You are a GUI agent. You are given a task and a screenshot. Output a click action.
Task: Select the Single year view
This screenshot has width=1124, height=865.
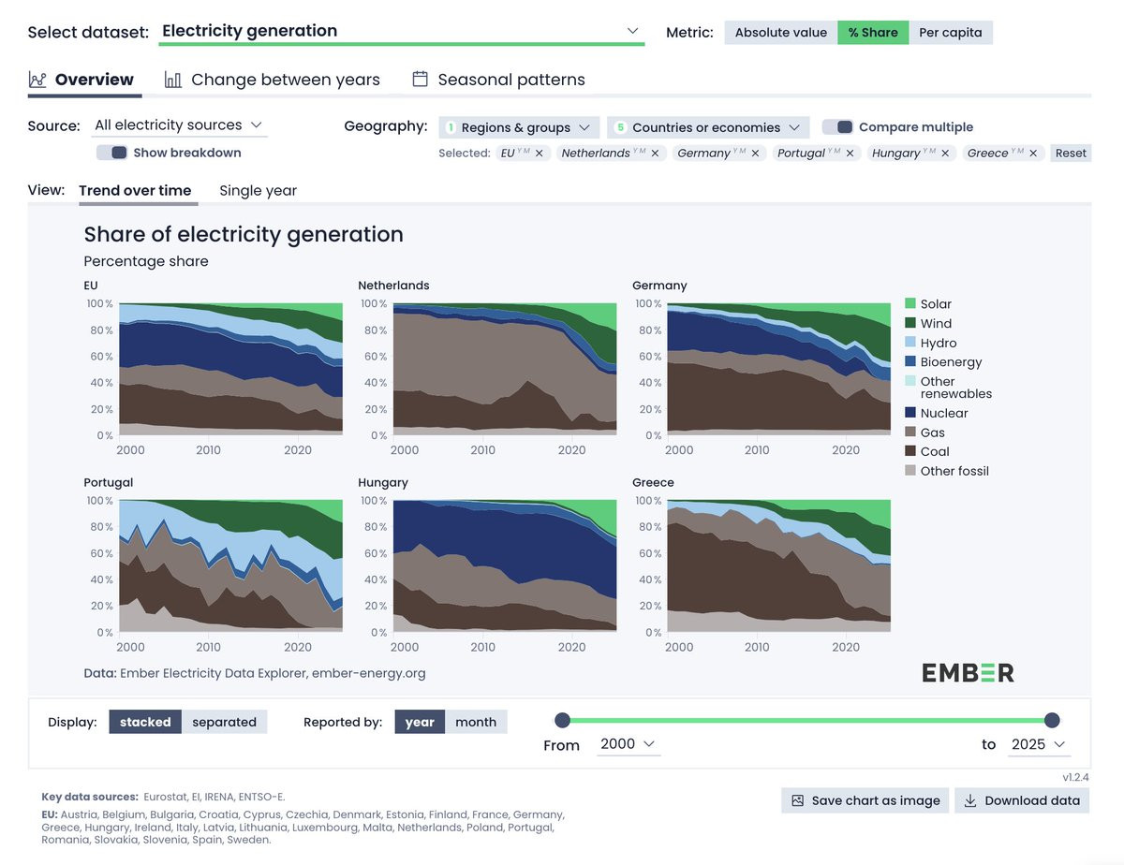(x=258, y=190)
